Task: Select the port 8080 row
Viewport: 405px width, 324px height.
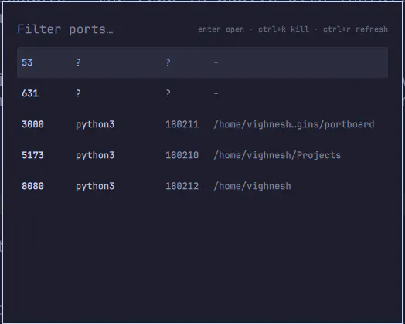Action: pos(202,186)
